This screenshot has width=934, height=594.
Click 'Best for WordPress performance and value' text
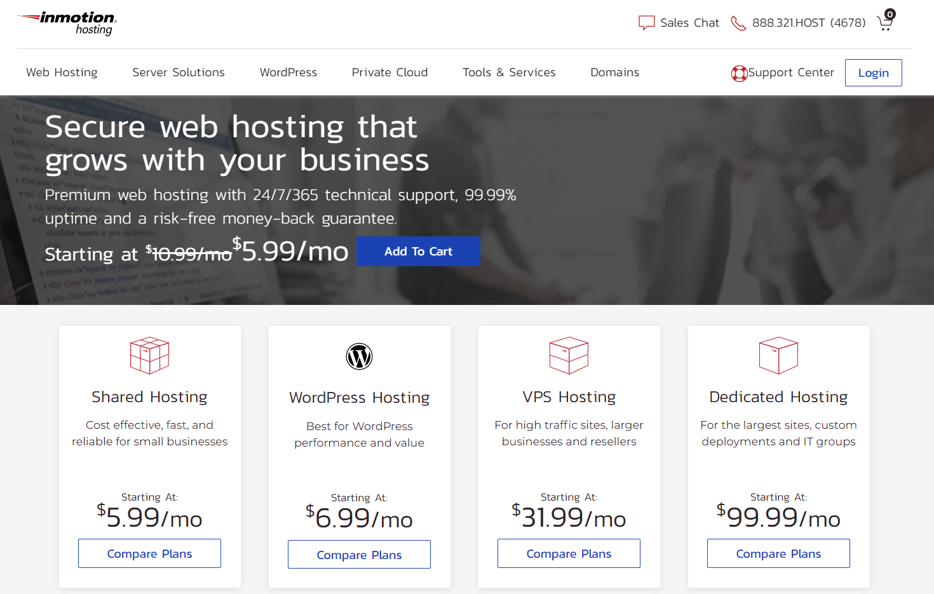359,435
